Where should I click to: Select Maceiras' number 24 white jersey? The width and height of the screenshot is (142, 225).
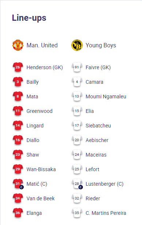tap(77, 154)
